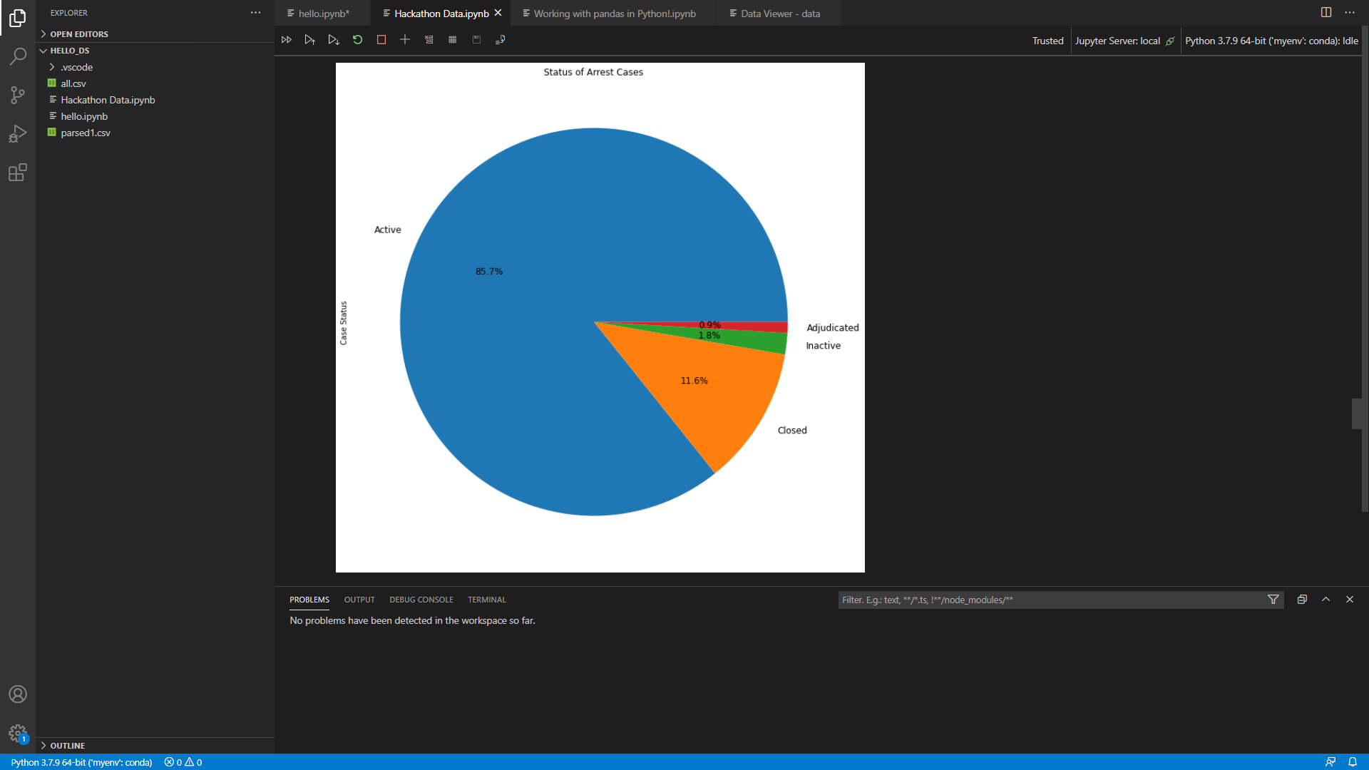Open the variable explorer table icon
The height and width of the screenshot is (770, 1369).
coord(452,40)
